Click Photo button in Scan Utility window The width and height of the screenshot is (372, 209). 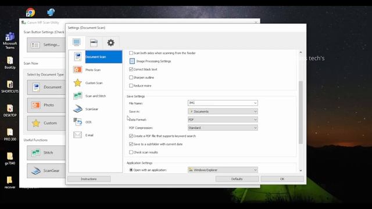click(x=46, y=105)
